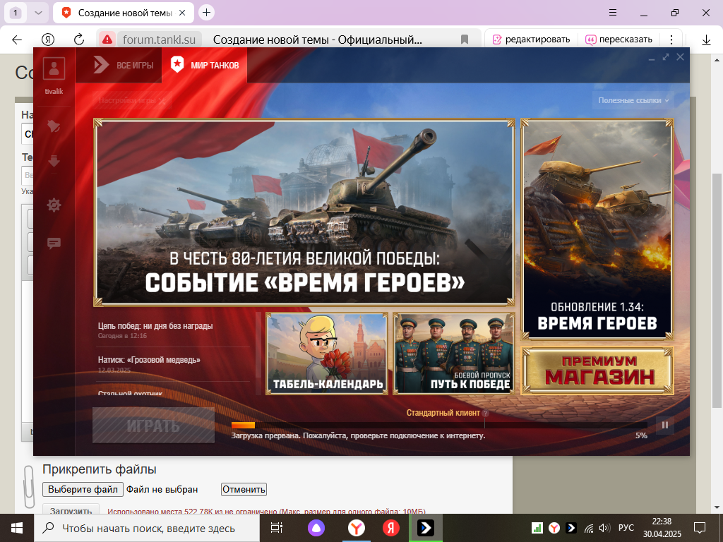Open the Windows Start menu
The width and height of the screenshot is (723, 542).
click(17, 528)
